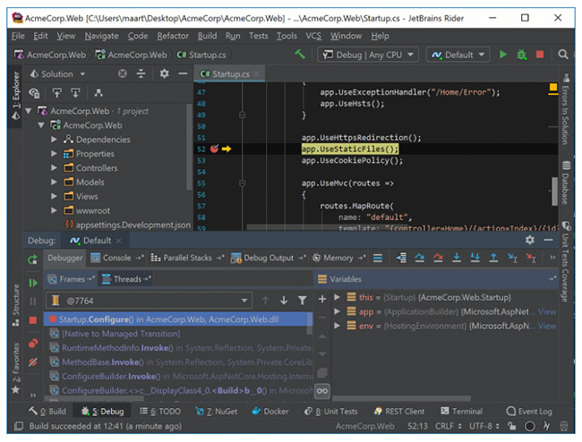Open the Navigate menu

[x=101, y=36]
